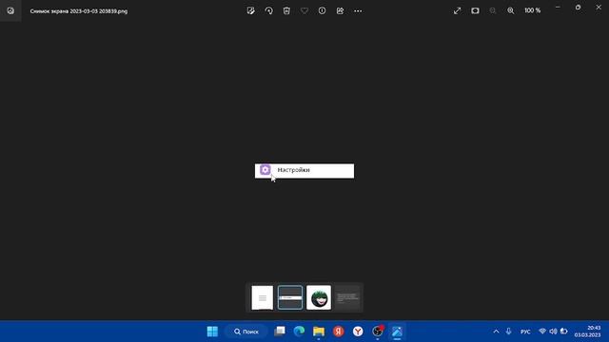Open the three-dots See more menu
This screenshot has height=342, width=609.
(358, 10)
